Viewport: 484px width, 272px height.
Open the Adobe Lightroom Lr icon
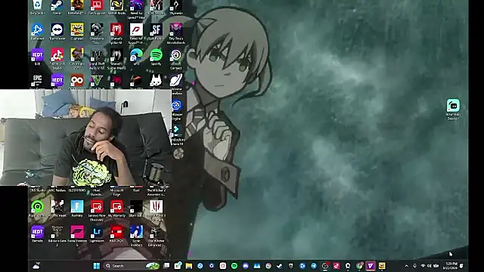(x=97, y=234)
